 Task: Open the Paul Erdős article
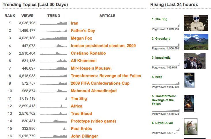(82, 129)
